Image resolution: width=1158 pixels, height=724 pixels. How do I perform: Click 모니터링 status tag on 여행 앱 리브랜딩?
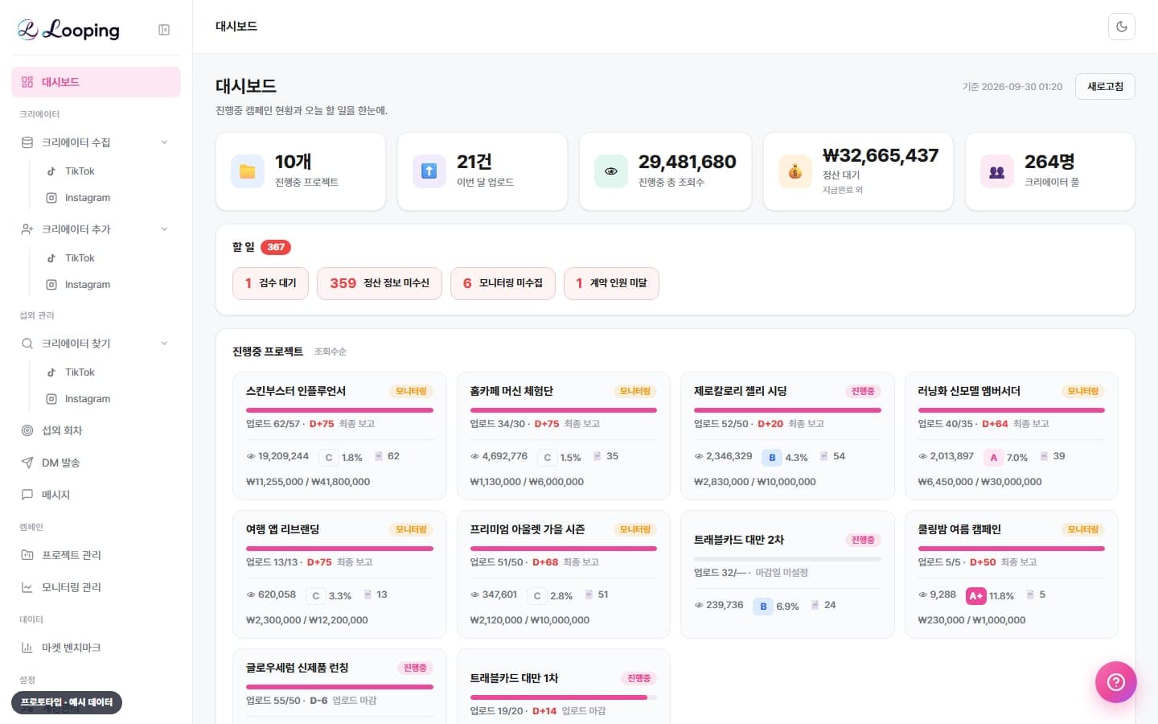(x=411, y=529)
